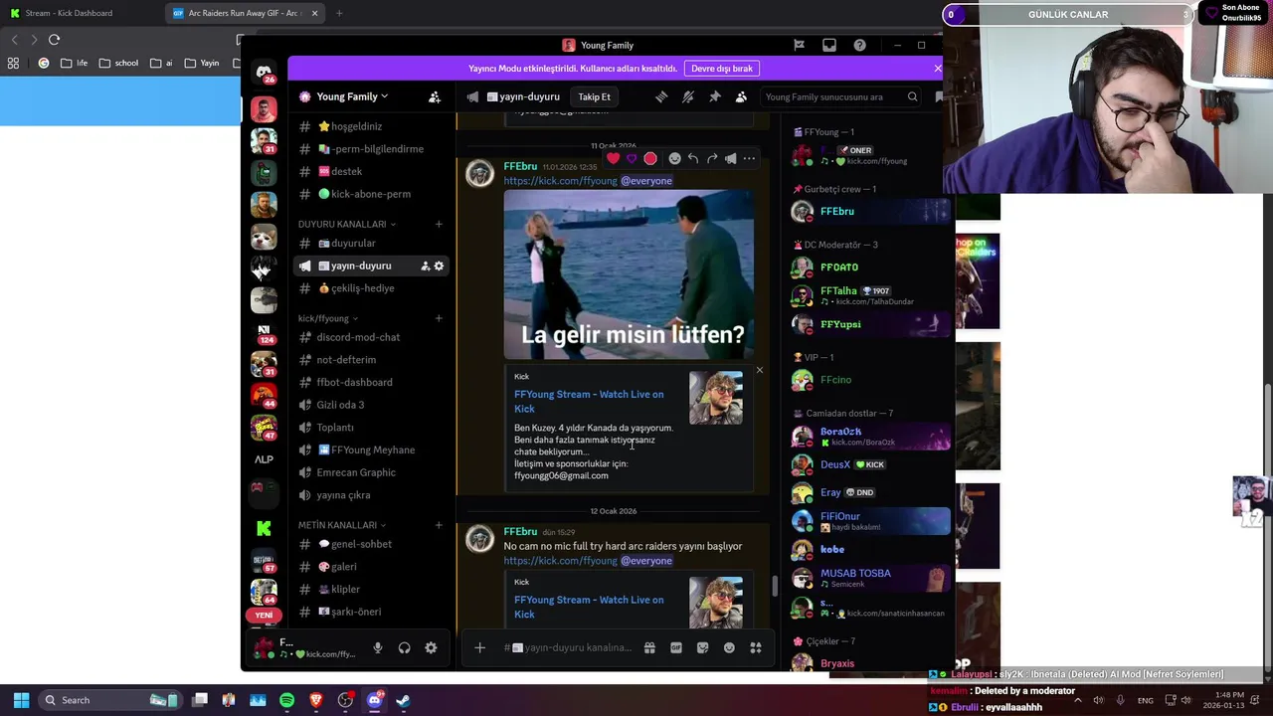Viewport: 1273px width, 716px height.
Task: Open emoji picker in message box
Action: [729, 647]
